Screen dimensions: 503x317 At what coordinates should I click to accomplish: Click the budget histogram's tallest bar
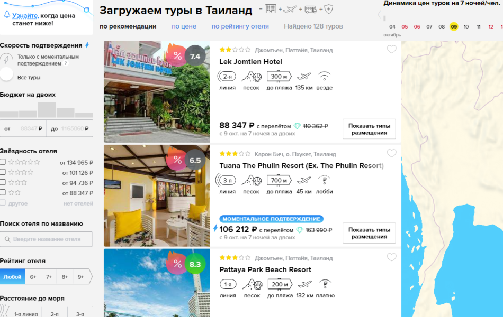(47, 110)
